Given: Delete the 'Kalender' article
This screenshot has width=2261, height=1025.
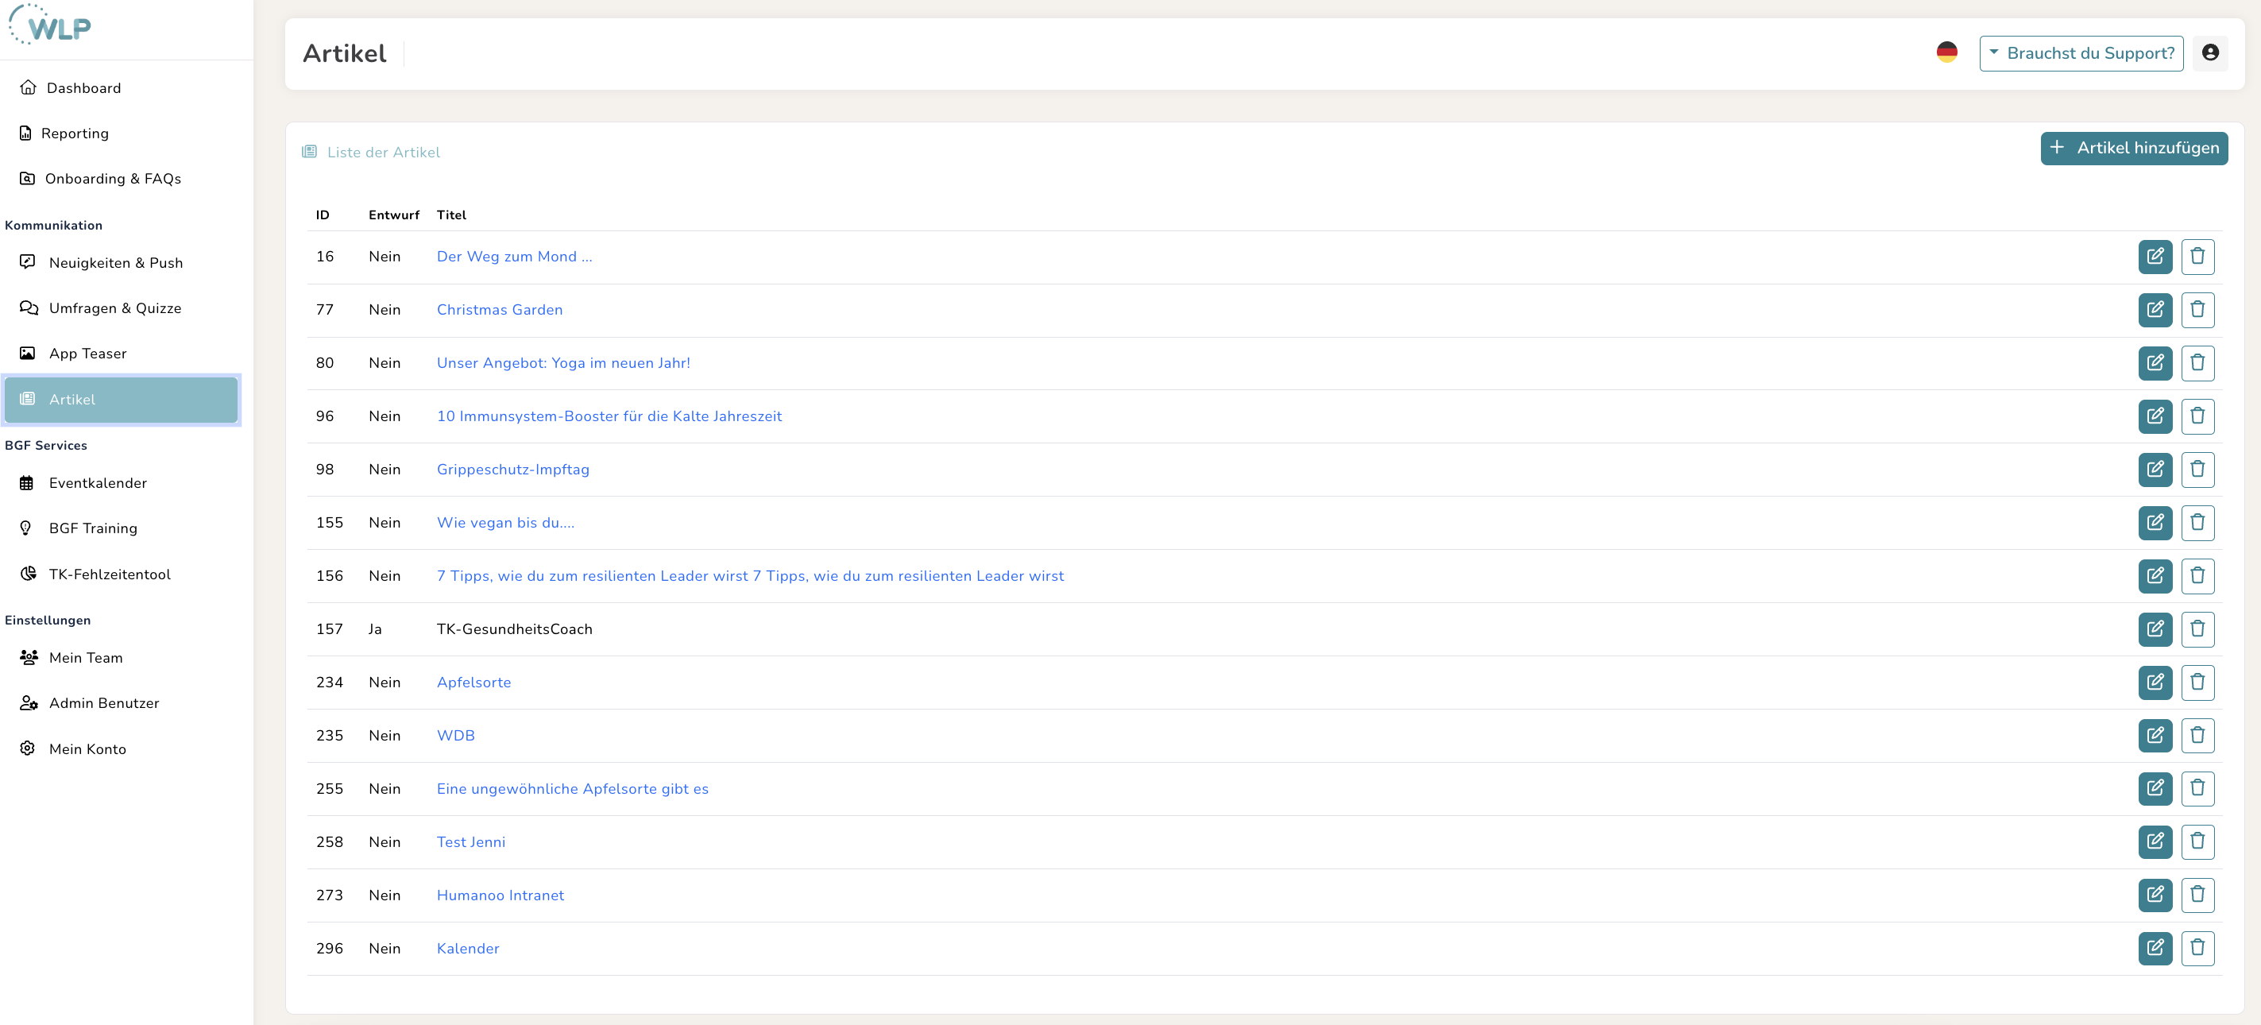Looking at the screenshot, I should [x=2196, y=949].
